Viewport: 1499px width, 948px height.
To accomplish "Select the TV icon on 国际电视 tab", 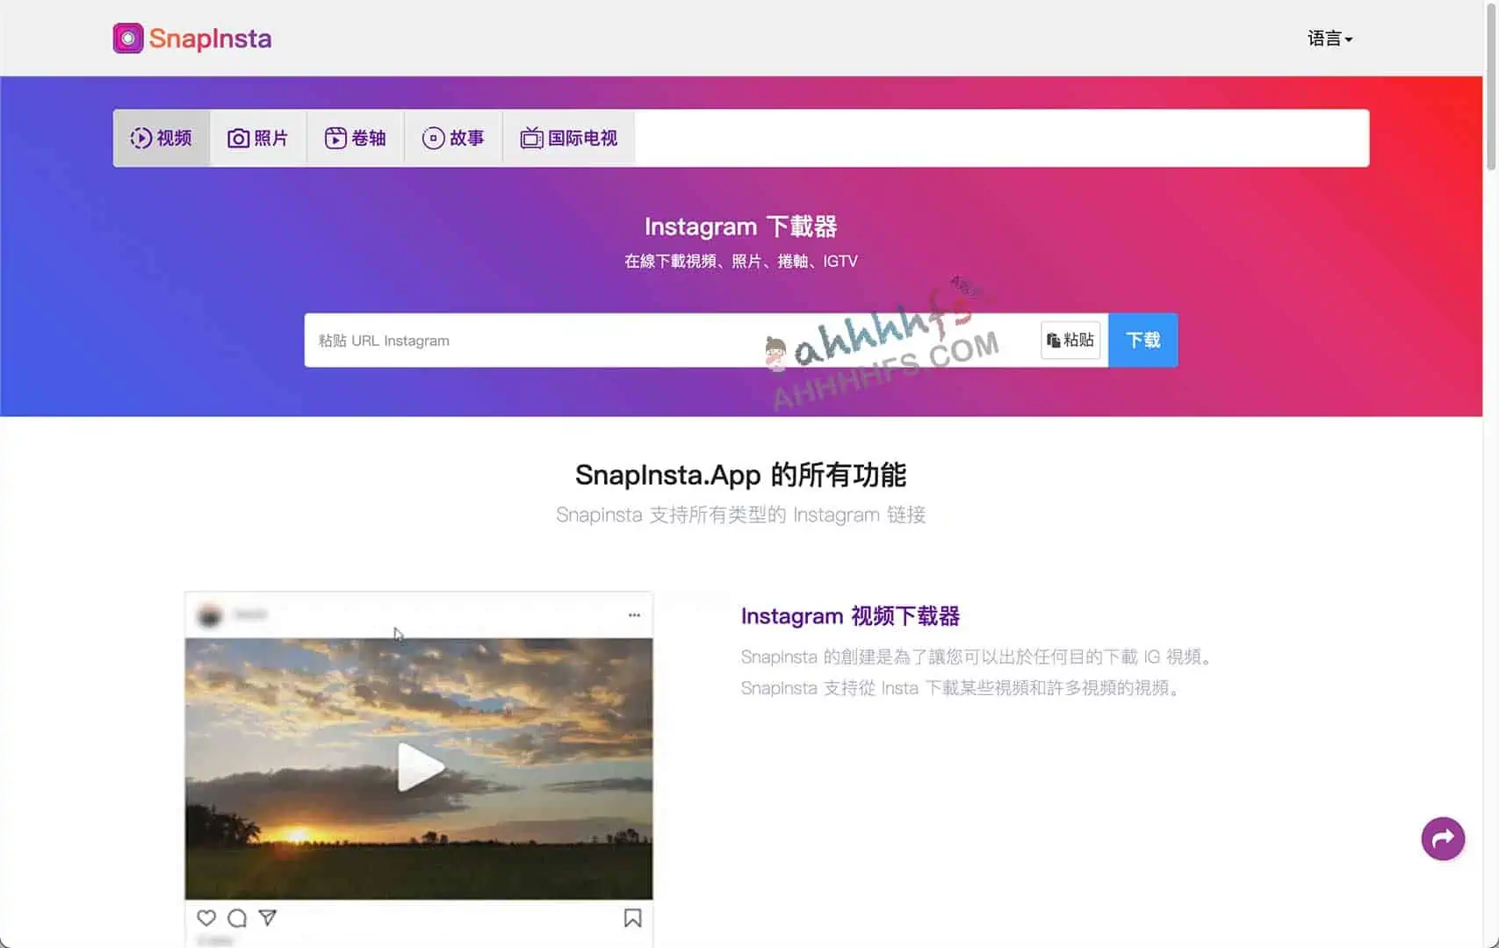I will tap(530, 137).
